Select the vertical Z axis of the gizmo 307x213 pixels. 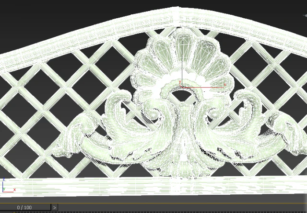pos(182,64)
